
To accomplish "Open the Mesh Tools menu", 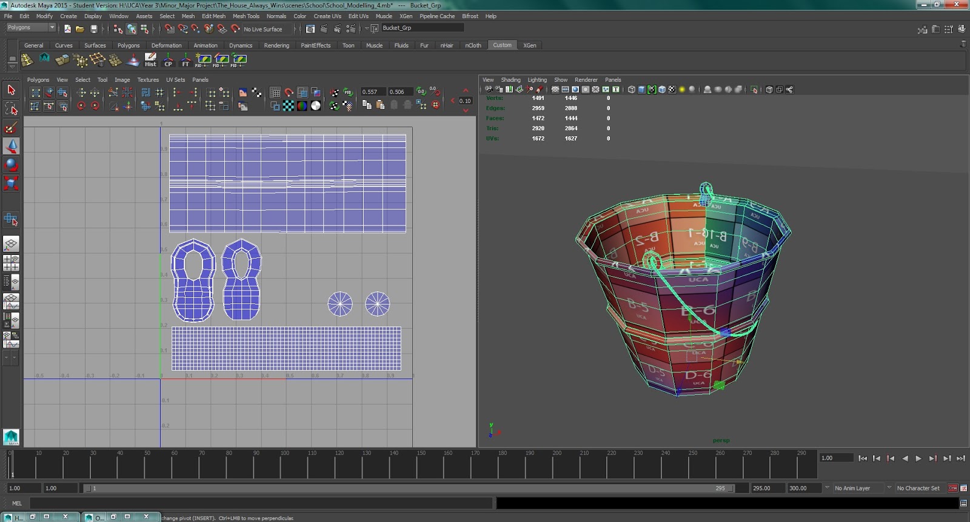I will tap(246, 16).
